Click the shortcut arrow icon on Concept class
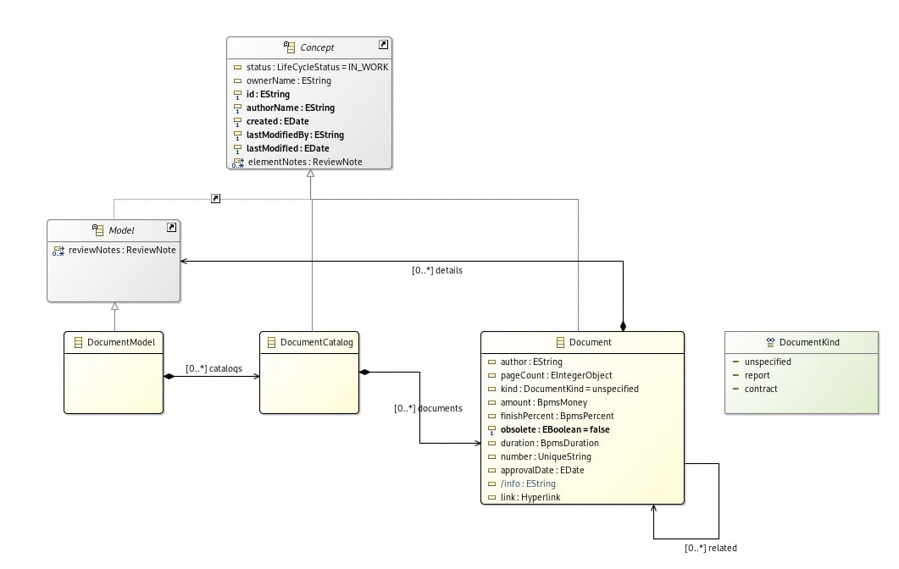Image resolution: width=899 pixels, height=569 pixels. pyautogui.click(x=384, y=44)
